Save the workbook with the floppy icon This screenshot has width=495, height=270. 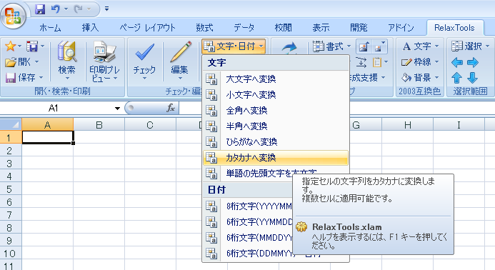(x=40, y=9)
